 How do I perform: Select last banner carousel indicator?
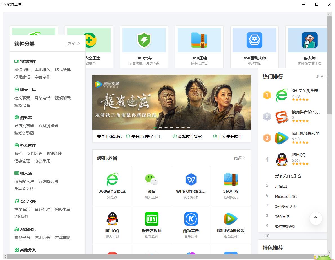pos(188,128)
